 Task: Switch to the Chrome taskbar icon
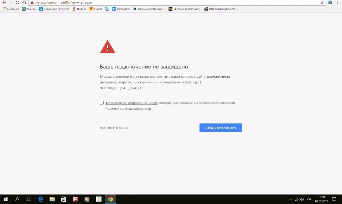[110, 199]
